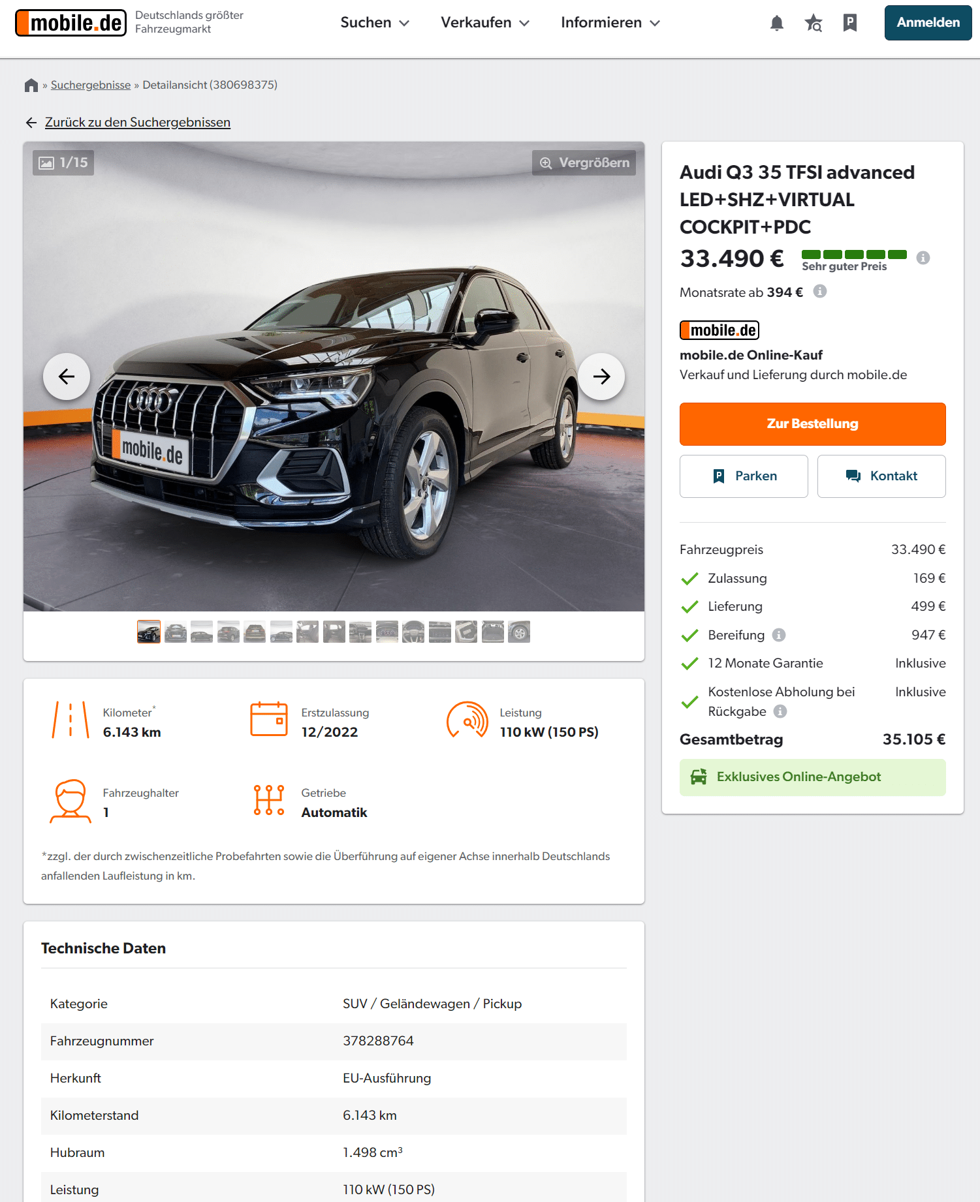Click the Parken button
The image size is (980, 1202).
click(x=744, y=476)
